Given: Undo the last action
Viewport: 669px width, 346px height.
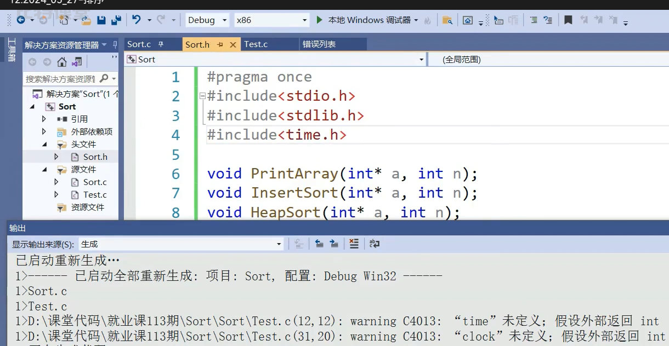Looking at the screenshot, I should 137,20.
